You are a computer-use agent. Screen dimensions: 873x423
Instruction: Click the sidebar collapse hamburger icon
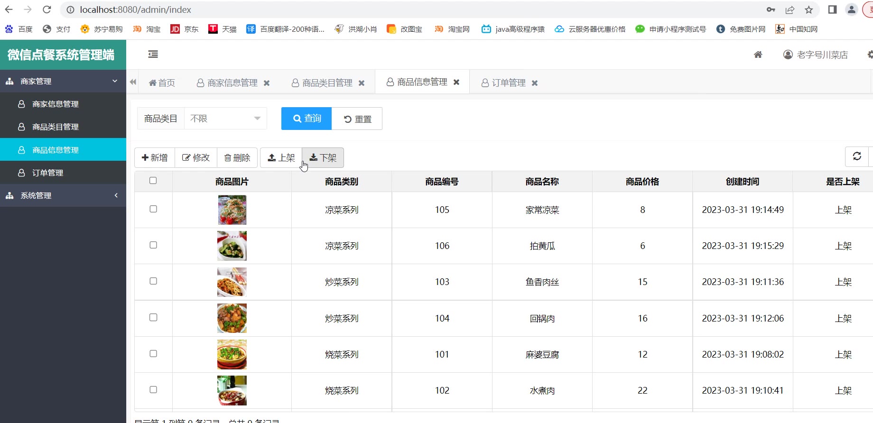pyautogui.click(x=153, y=55)
